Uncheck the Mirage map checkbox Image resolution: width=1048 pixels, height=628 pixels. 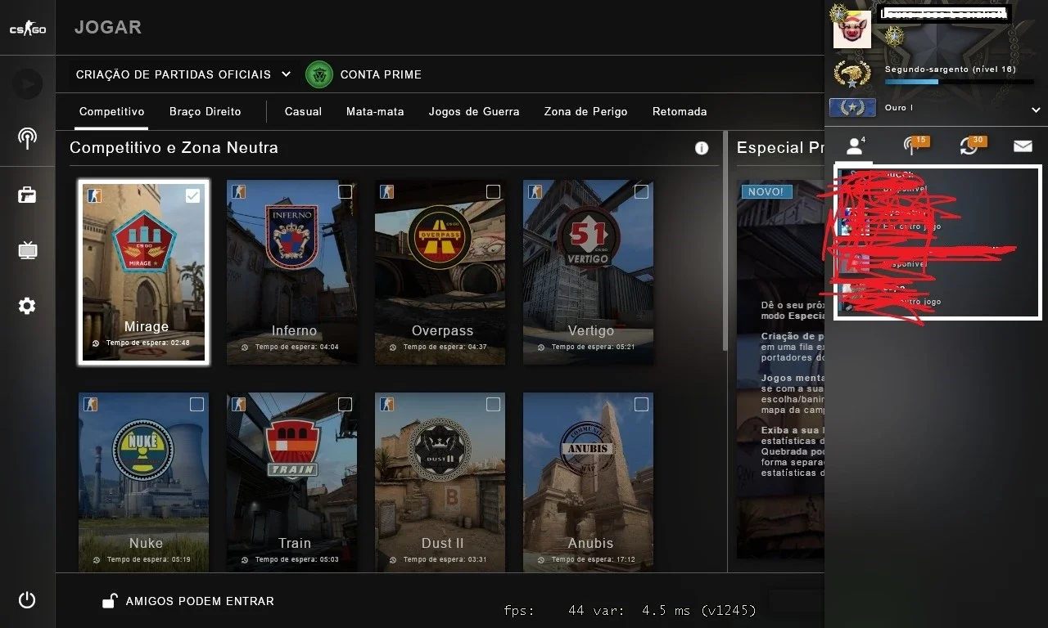tap(192, 195)
